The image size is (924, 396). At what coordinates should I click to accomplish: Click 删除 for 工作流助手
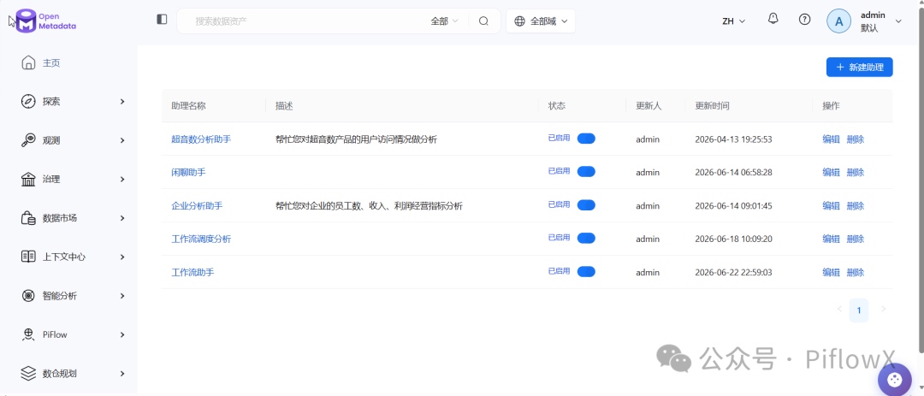tap(856, 273)
